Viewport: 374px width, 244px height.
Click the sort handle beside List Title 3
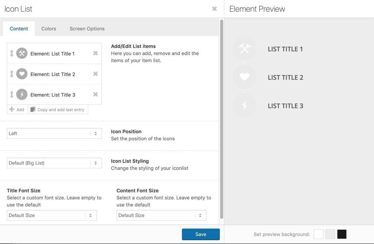pyautogui.click(x=12, y=95)
